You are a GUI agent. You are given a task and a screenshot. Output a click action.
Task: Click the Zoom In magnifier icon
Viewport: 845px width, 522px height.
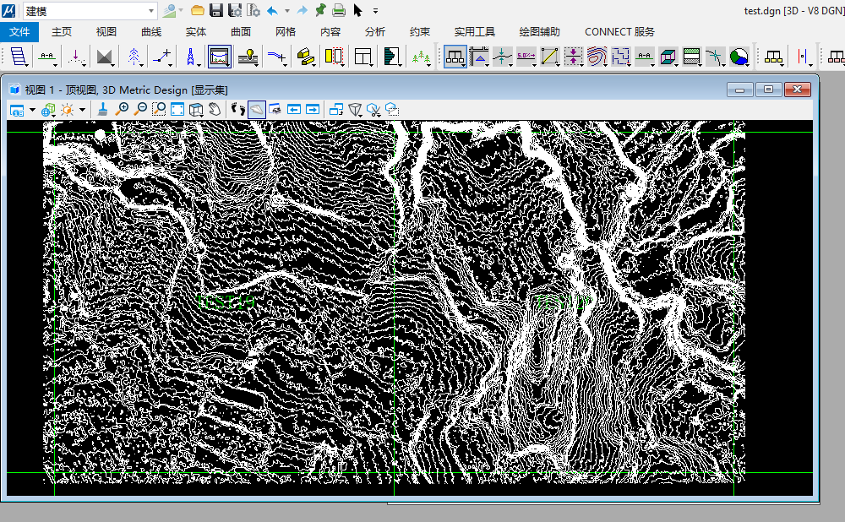pyautogui.click(x=123, y=109)
